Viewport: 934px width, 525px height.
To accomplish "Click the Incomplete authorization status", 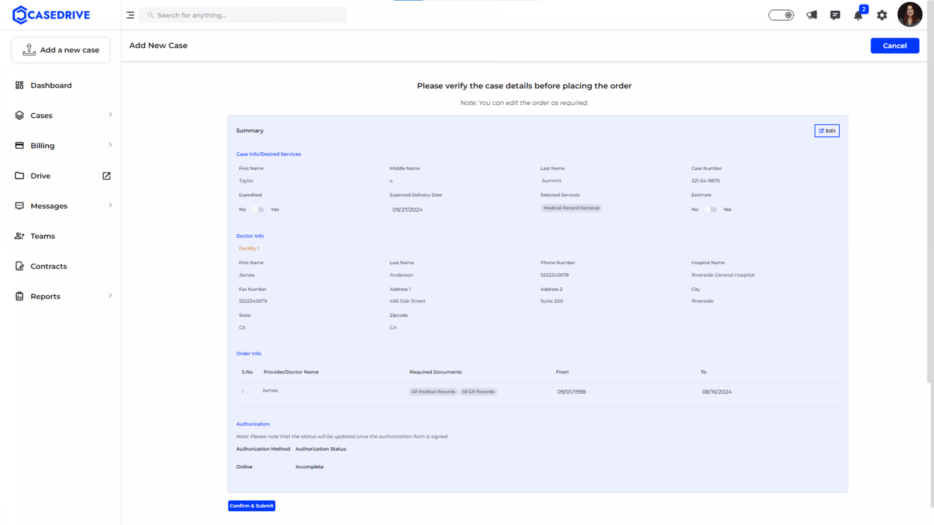I will pyautogui.click(x=309, y=467).
